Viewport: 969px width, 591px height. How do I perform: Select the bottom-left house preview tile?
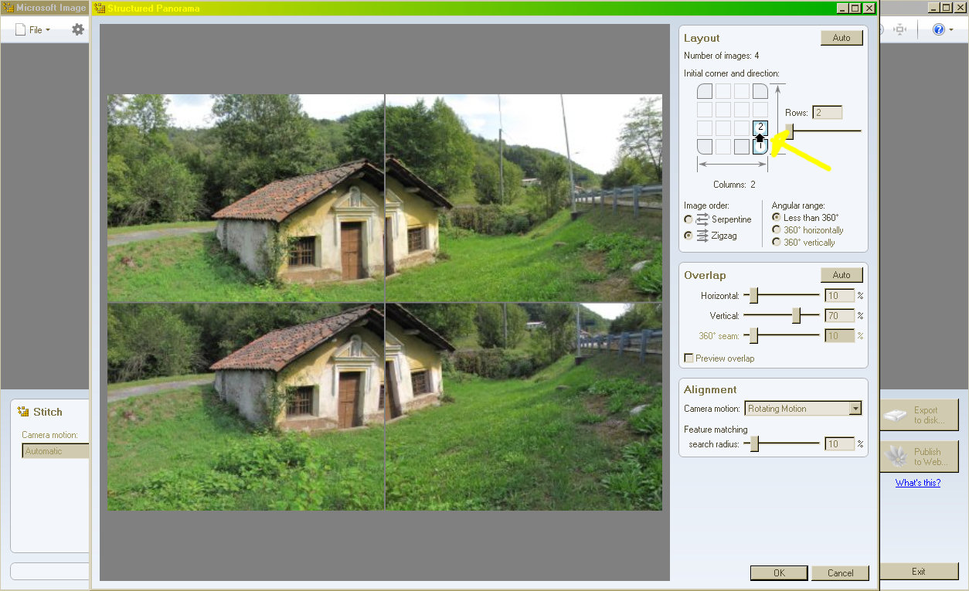pyautogui.click(x=246, y=406)
